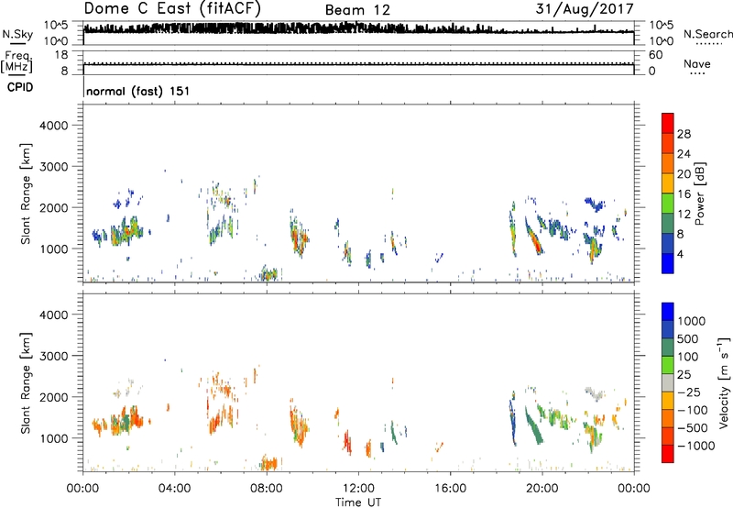
Task: Click the 'Nave' legend label
Action: 697,64
